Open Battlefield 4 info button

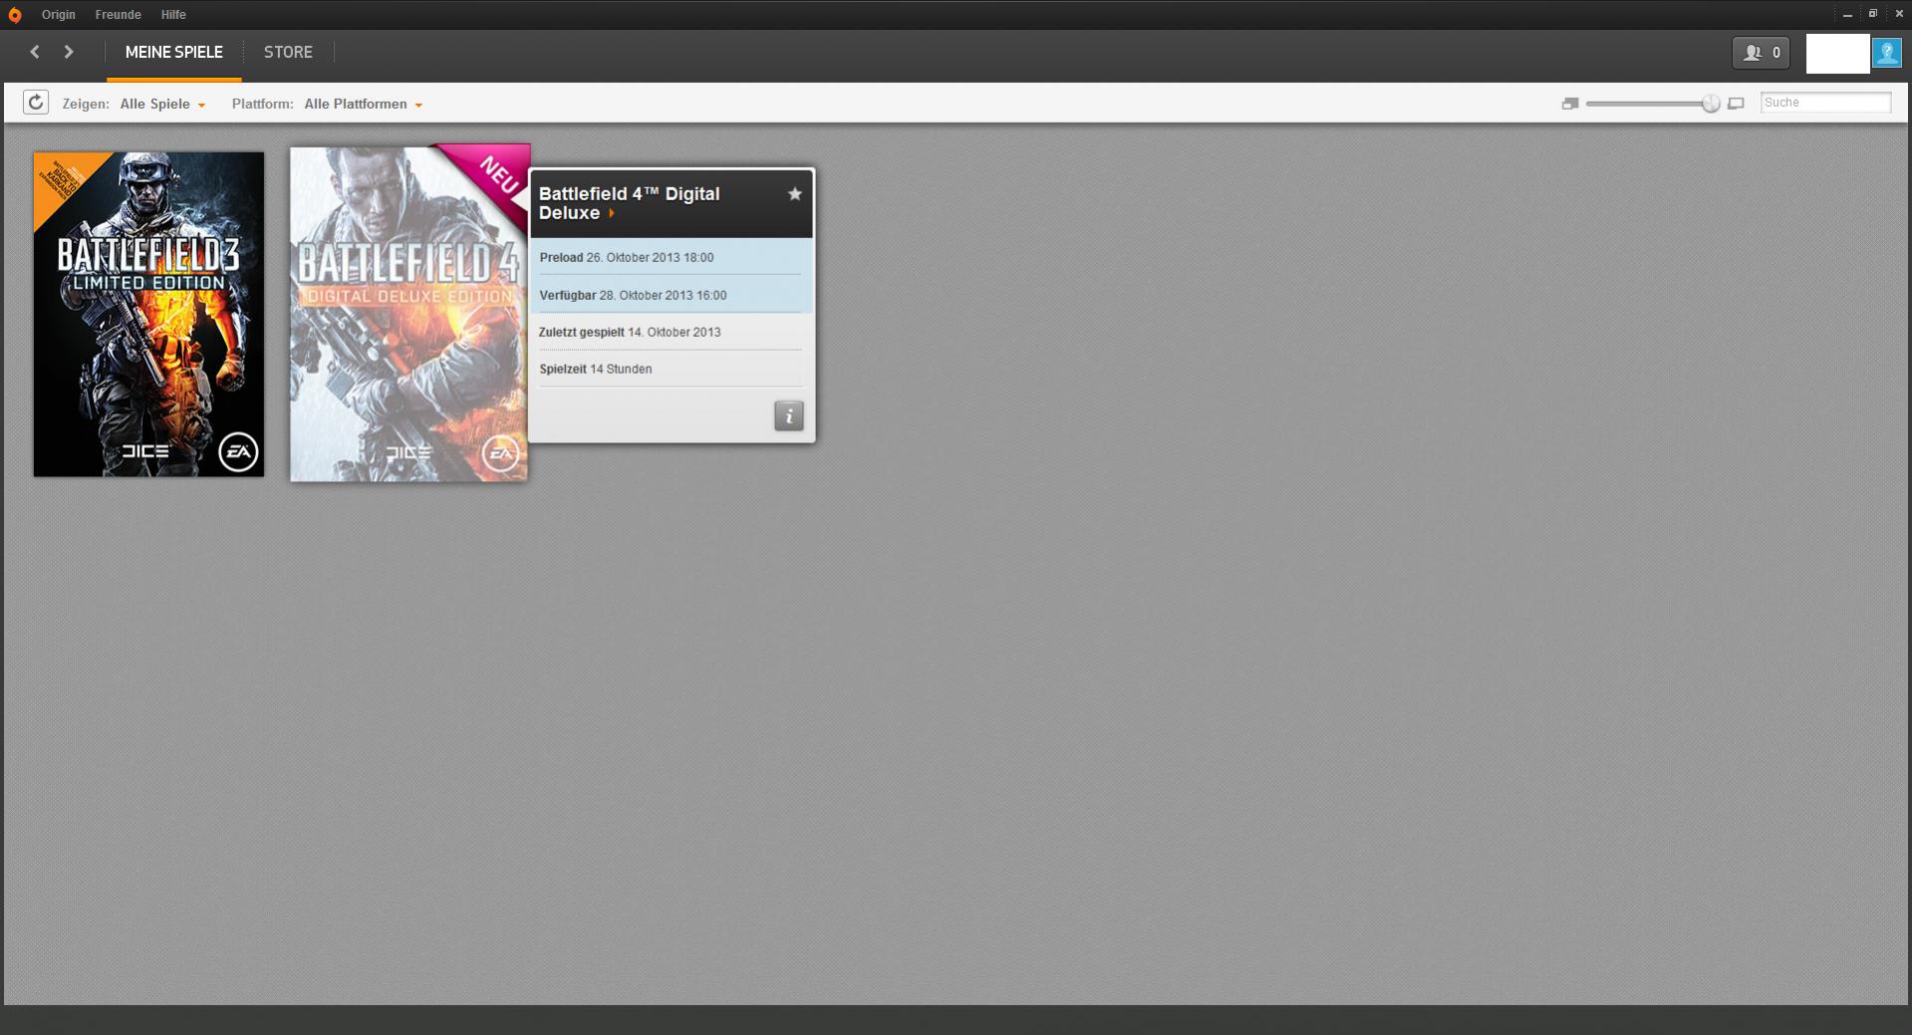pos(789,416)
